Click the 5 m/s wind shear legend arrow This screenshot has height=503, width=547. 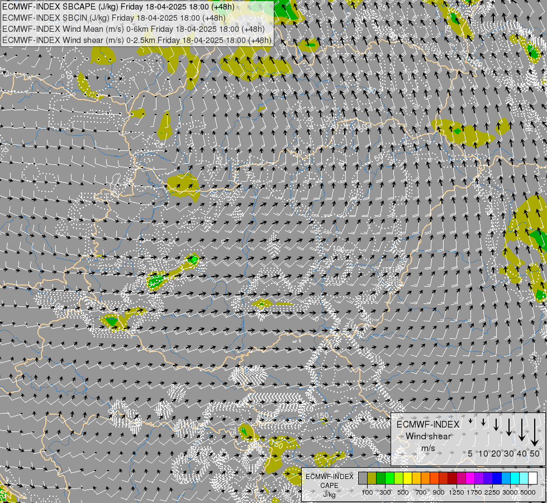tap(470, 421)
